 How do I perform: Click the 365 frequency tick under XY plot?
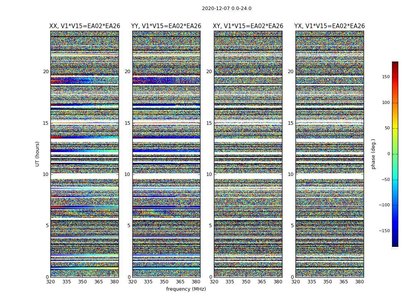point(262,282)
